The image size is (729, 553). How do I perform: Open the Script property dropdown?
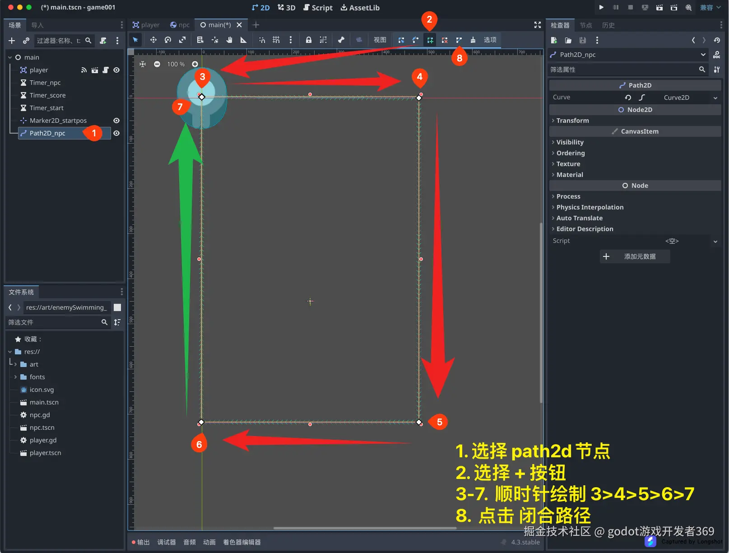pyautogui.click(x=715, y=241)
